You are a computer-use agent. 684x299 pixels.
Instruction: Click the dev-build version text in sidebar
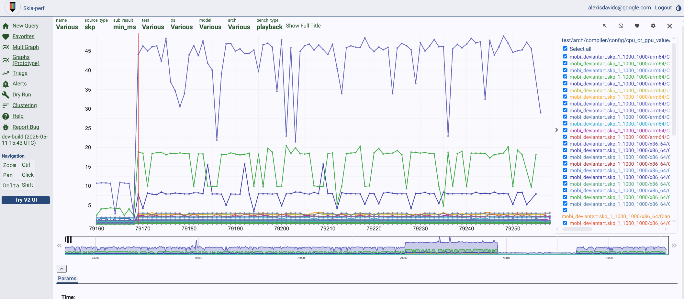25,140
